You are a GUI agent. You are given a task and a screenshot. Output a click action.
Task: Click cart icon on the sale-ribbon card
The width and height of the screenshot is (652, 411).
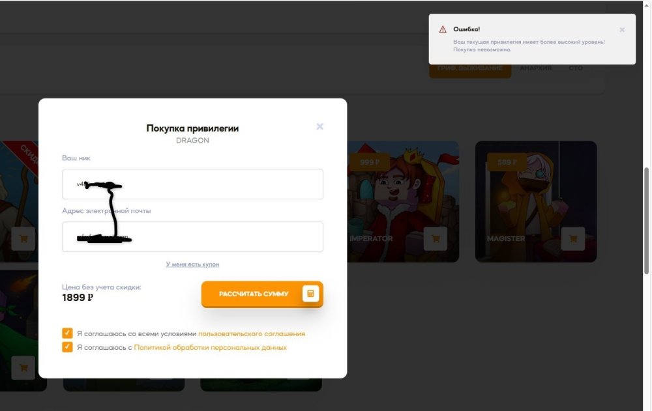(x=23, y=238)
